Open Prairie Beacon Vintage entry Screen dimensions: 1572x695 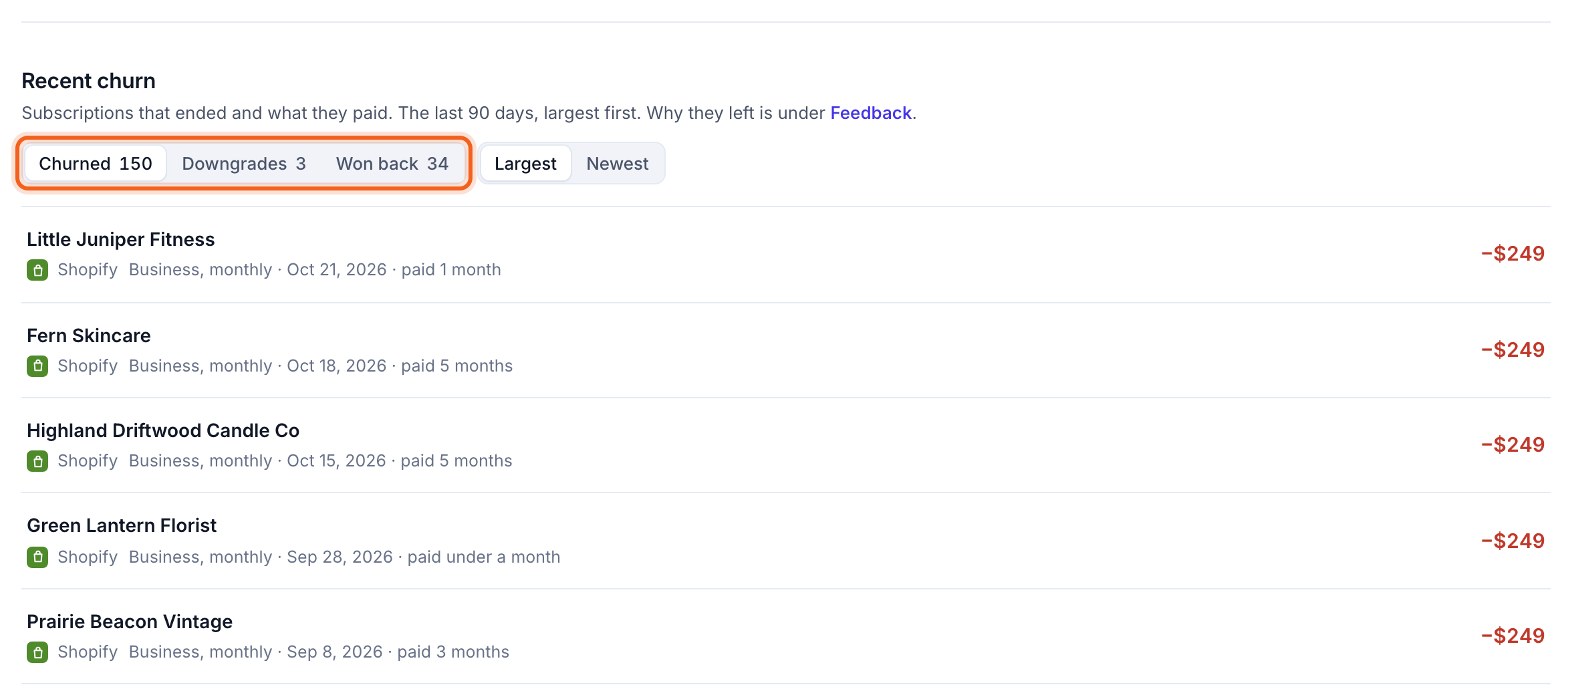tap(786, 636)
